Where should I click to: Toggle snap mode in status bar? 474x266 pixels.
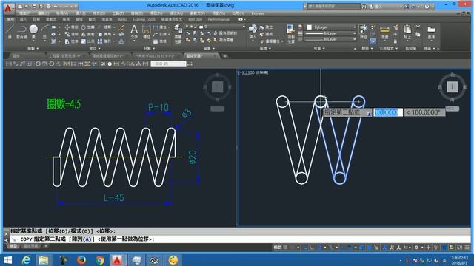pos(292,248)
